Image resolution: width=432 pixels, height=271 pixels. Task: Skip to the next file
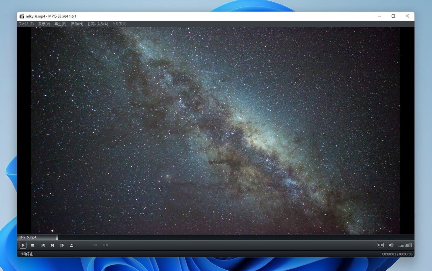(x=52, y=245)
